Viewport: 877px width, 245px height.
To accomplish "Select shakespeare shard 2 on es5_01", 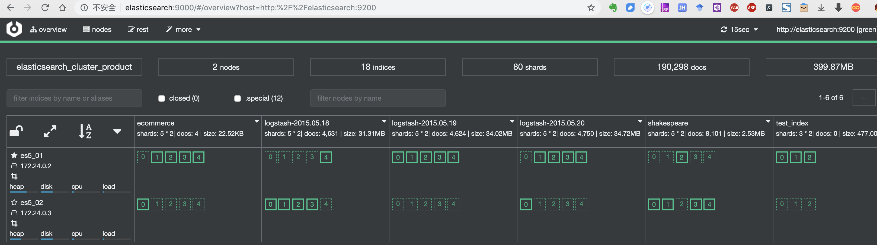I will (681, 157).
